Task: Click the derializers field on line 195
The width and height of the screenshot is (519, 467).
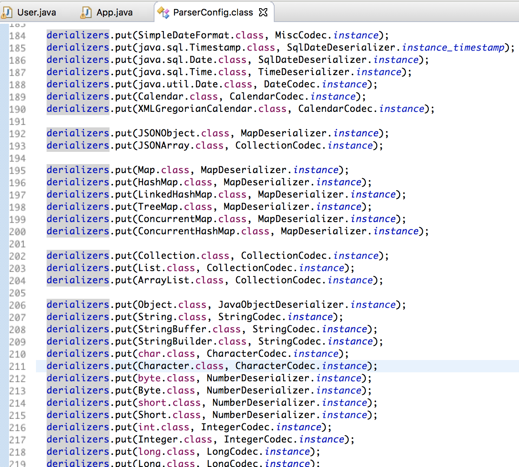Action: [x=78, y=170]
